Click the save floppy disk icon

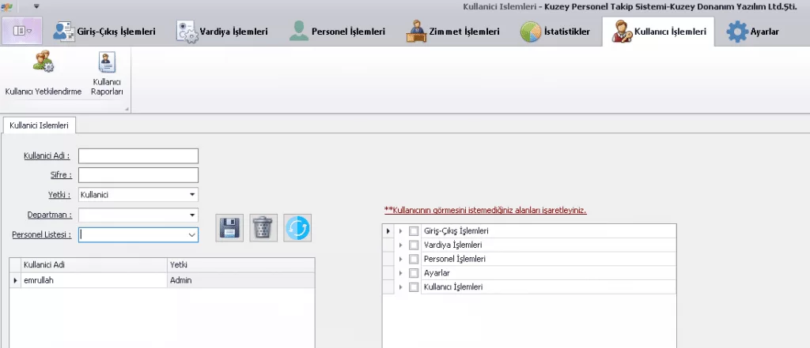tap(230, 228)
